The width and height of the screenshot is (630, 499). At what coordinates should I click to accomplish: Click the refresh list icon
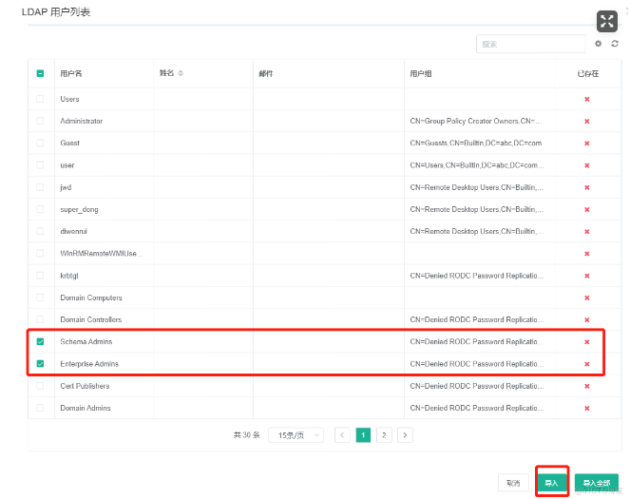(615, 44)
